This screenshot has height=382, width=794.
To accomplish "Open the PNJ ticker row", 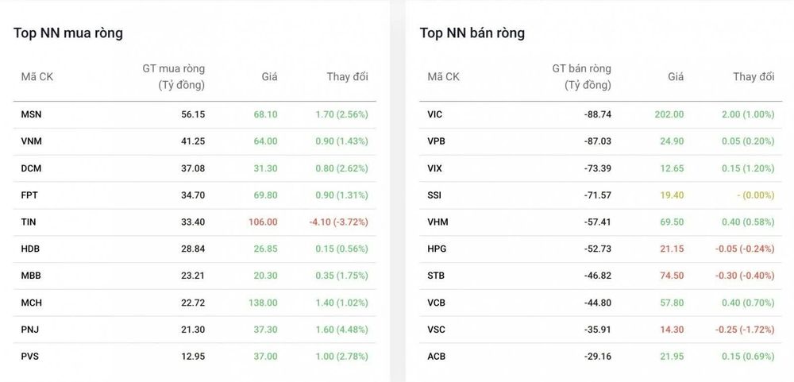I will click(195, 330).
